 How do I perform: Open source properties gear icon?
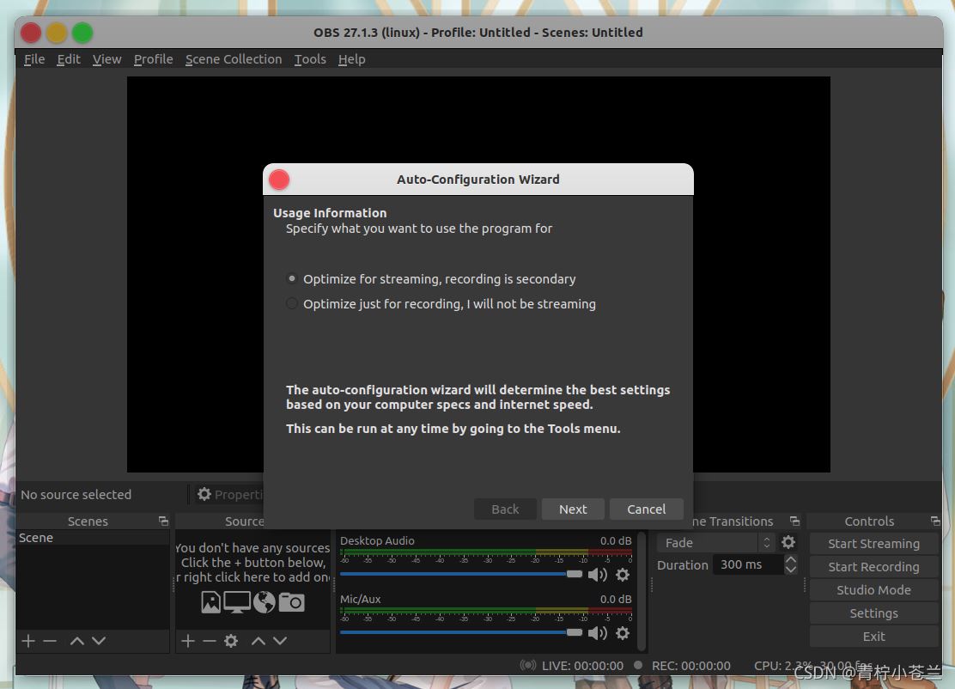click(231, 641)
